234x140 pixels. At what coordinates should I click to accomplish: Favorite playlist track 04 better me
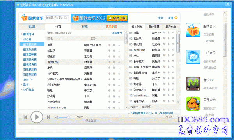pos(164,50)
